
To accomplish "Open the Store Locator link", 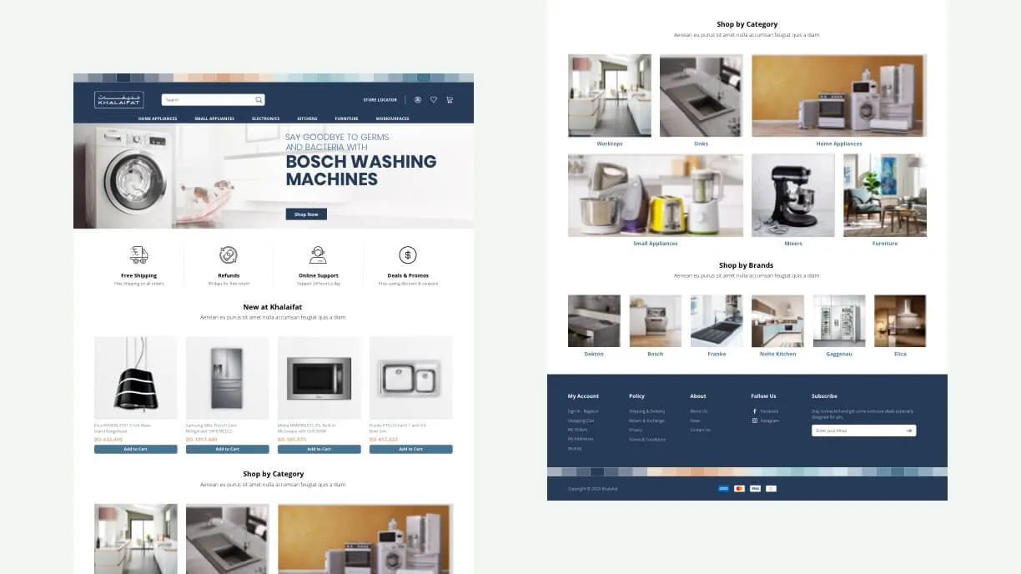I will pyautogui.click(x=380, y=99).
